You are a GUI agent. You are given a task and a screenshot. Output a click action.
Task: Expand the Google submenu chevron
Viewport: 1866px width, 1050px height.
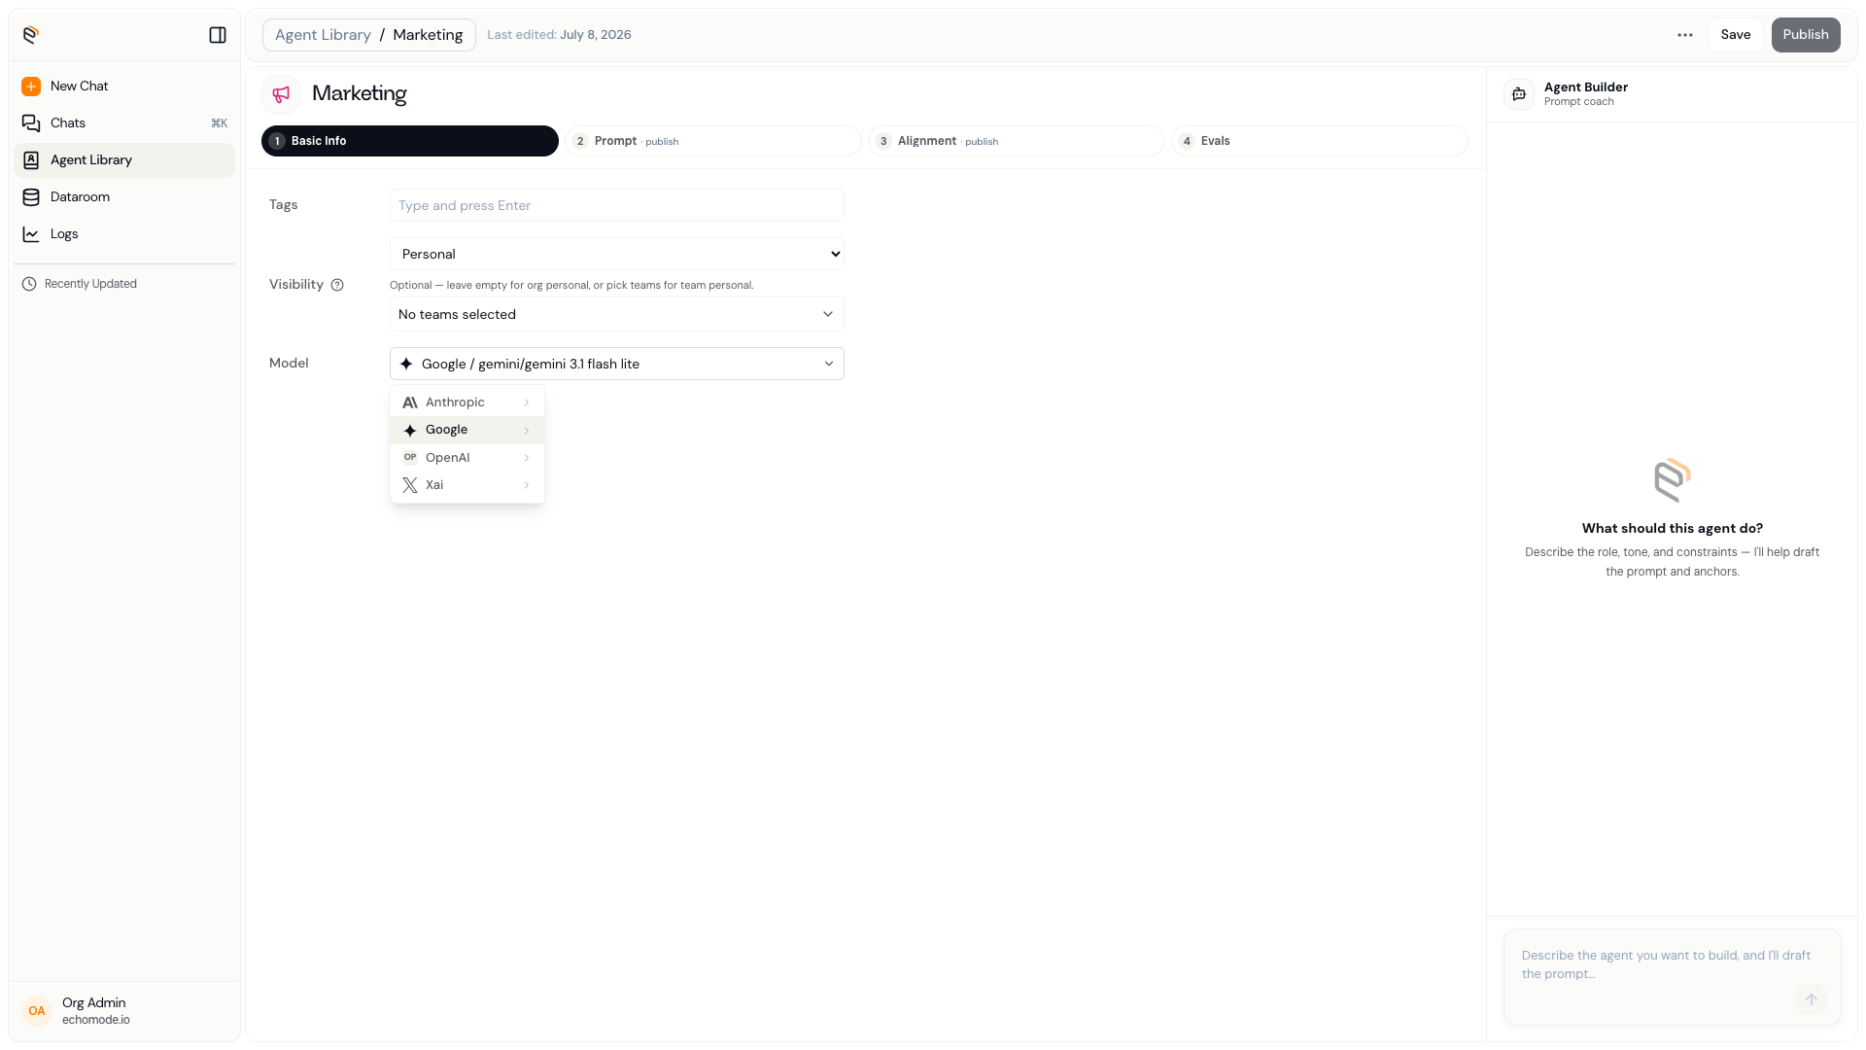(x=527, y=431)
